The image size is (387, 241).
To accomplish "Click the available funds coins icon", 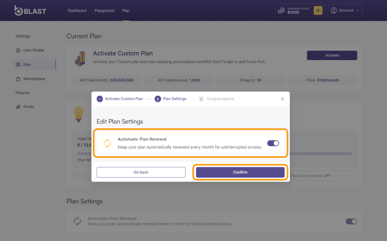I will pyautogui.click(x=281, y=11).
